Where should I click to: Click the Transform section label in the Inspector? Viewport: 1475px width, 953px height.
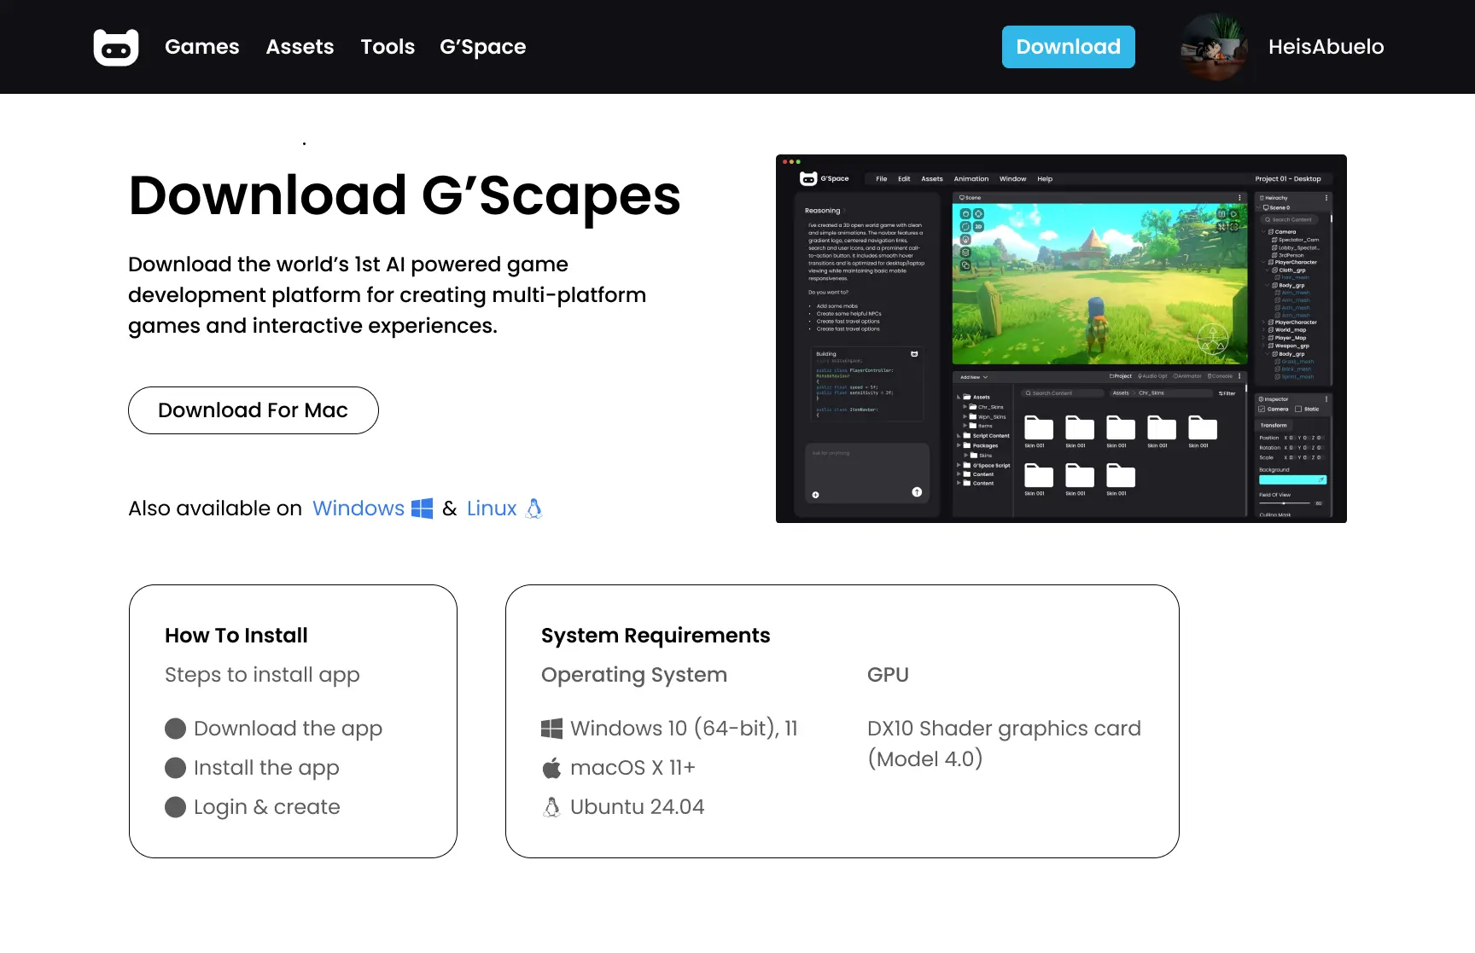(1274, 425)
